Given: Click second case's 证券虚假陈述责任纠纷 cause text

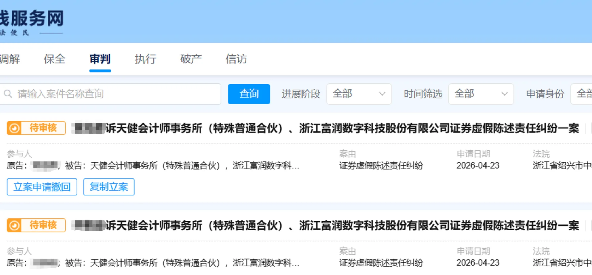Looking at the screenshot, I should click(381, 263).
